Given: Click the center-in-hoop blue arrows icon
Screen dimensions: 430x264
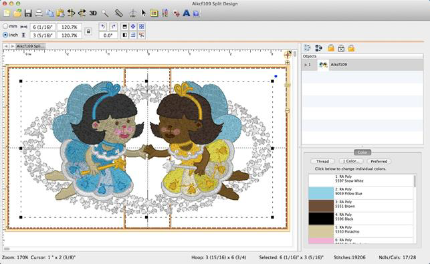Looking at the screenshot, I should pos(133,27).
